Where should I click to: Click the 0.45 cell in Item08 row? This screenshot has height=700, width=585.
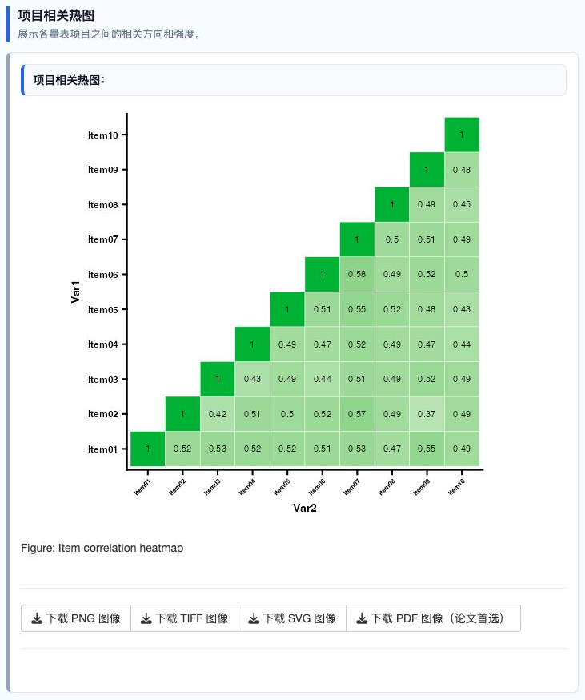click(x=462, y=204)
